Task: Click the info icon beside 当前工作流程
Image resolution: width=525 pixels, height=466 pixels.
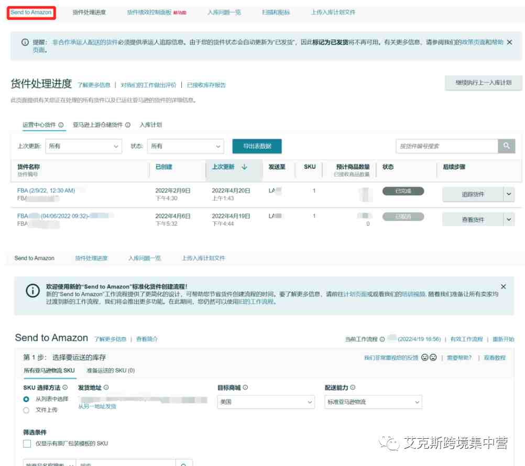Action: pos(382,339)
